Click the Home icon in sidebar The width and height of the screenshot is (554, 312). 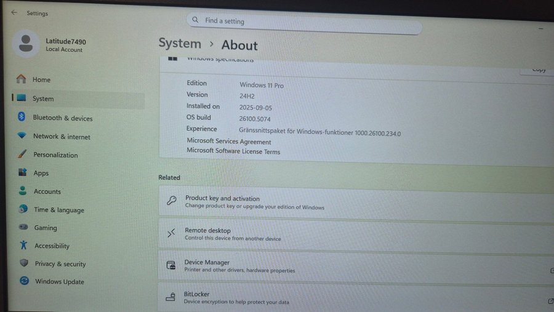tap(22, 79)
